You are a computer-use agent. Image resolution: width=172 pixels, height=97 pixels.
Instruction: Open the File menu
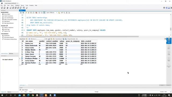click(2, 5)
